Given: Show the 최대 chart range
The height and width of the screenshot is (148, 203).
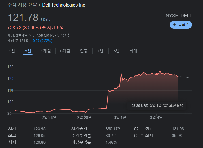Looking at the screenshot, I should pyautogui.click(x=133, y=51).
